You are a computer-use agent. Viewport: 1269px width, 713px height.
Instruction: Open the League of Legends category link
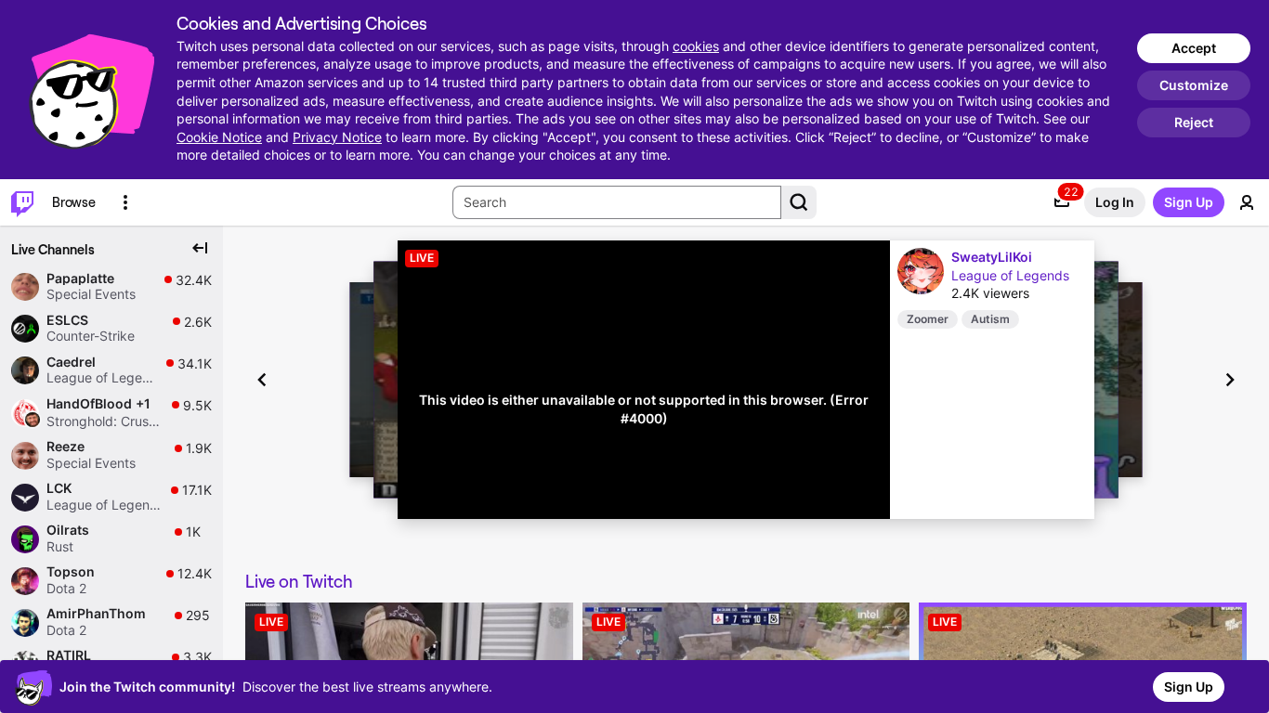point(1010,276)
